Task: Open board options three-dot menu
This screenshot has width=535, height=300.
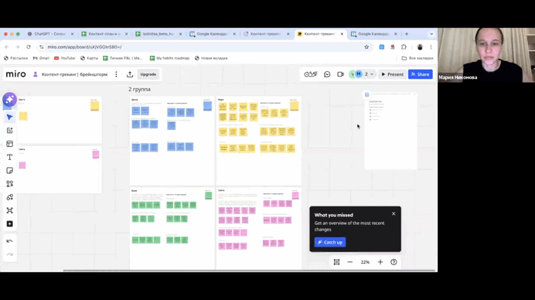Action: coord(116,74)
